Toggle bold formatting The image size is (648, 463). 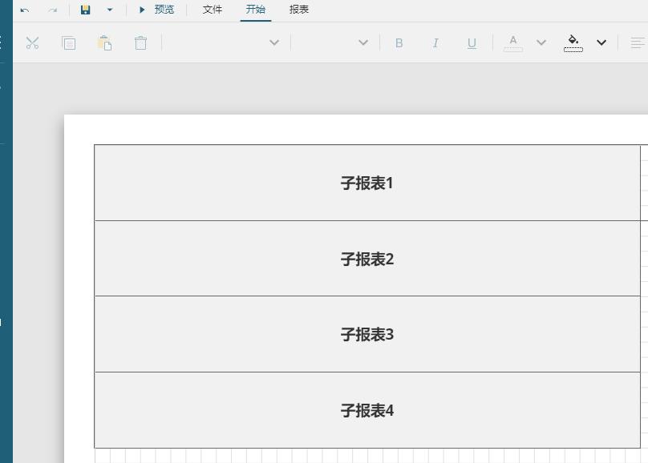click(x=399, y=43)
